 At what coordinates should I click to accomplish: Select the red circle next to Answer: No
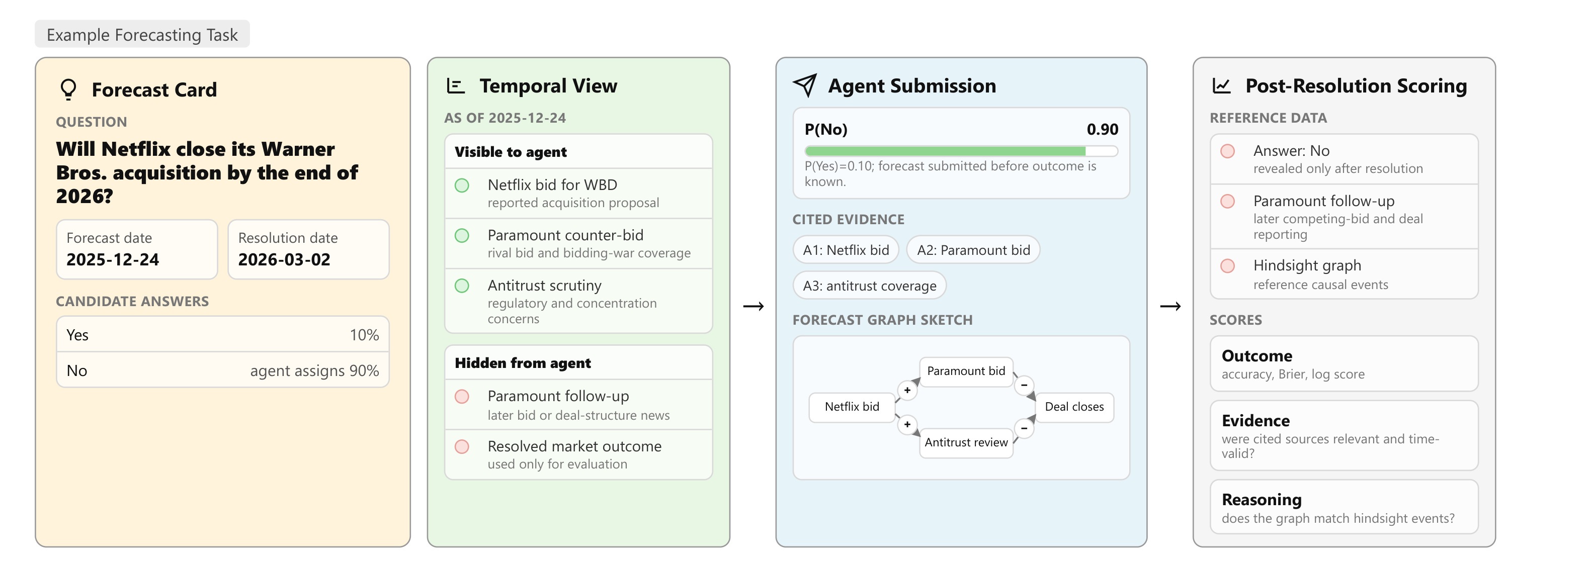[x=1227, y=151]
